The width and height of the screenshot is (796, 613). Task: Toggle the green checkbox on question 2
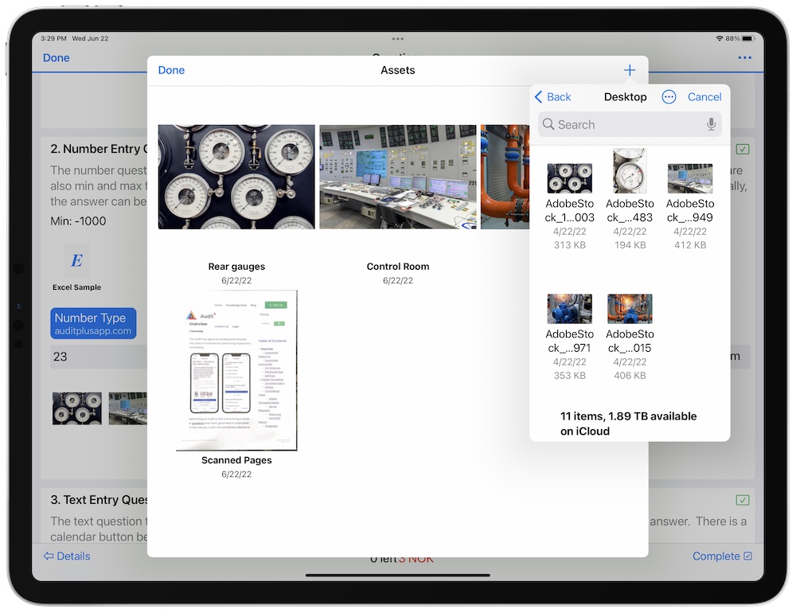742,150
